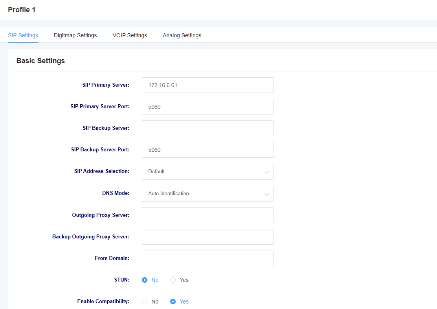Click the Enable Compatibility label
The height and width of the screenshot is (309, 437).
point(103,301)
